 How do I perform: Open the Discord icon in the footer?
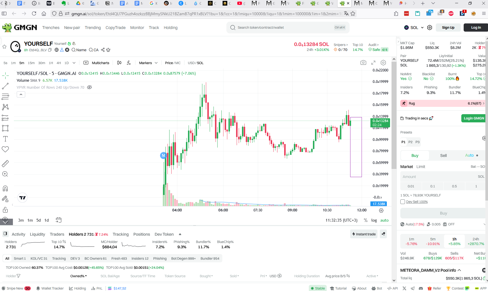click(421, 288)
